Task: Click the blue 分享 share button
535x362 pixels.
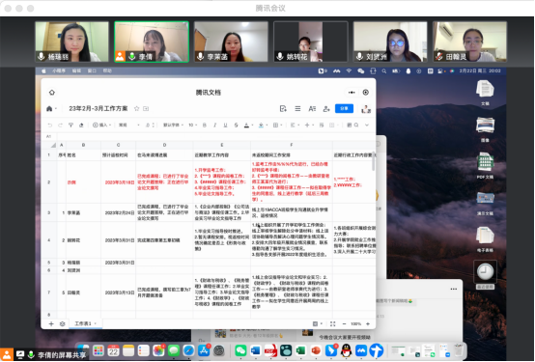Action: 344,108
